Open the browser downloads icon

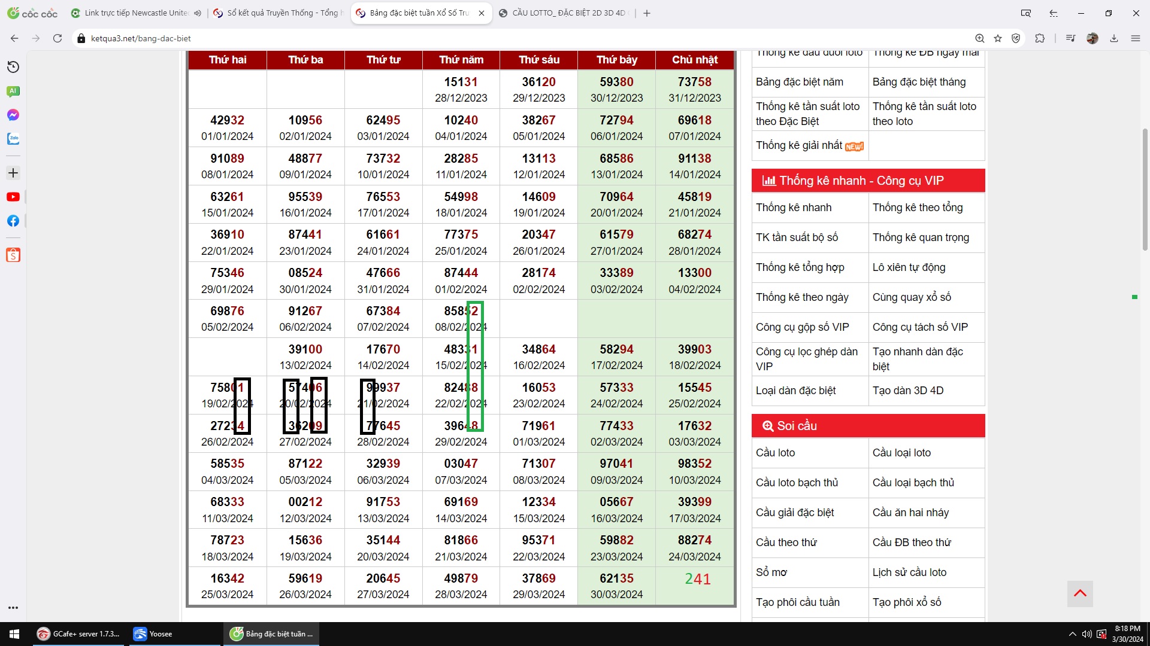1114,38
